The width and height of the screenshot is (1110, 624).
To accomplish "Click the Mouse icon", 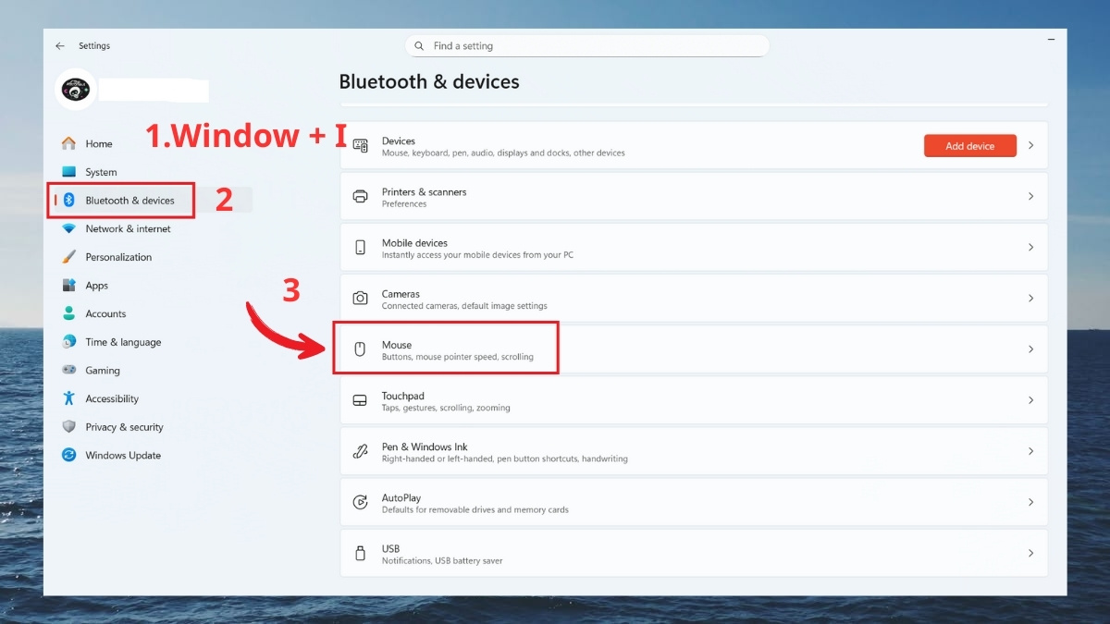I will 361,349.
